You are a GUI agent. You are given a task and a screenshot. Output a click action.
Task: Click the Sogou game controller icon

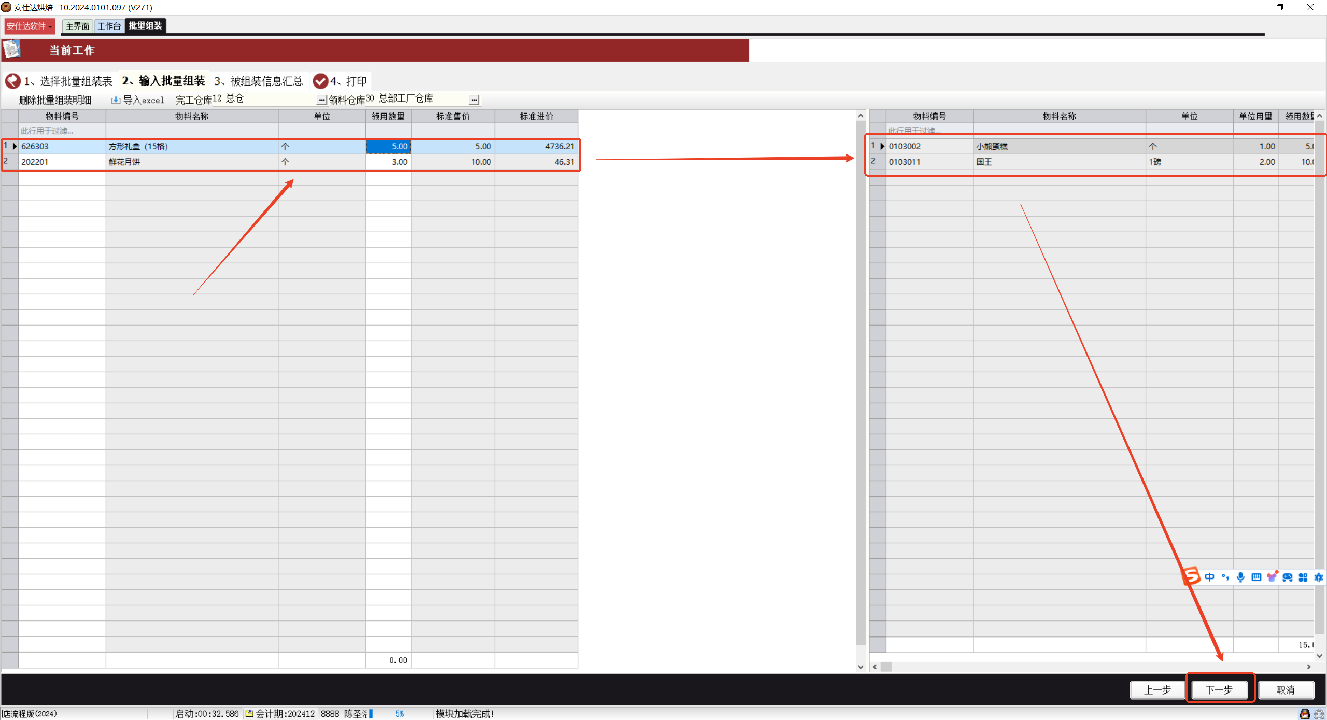(x=1288, y=577)
